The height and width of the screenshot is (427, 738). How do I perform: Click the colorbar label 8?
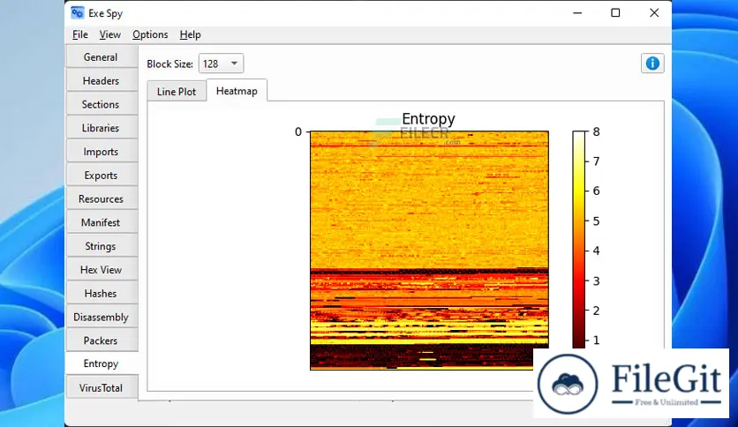pyautogui.click(x=597, y=131)
